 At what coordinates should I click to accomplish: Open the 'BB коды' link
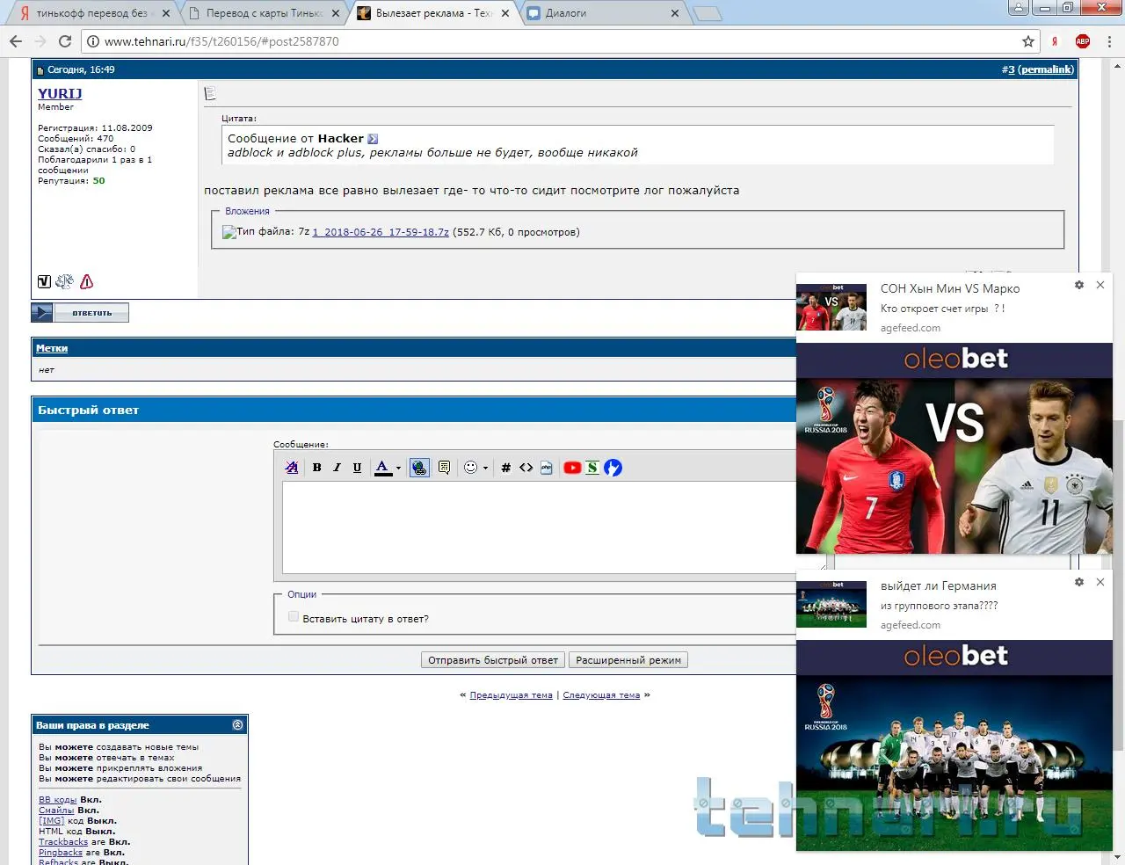pyautogui.click(x=58, y=800)
